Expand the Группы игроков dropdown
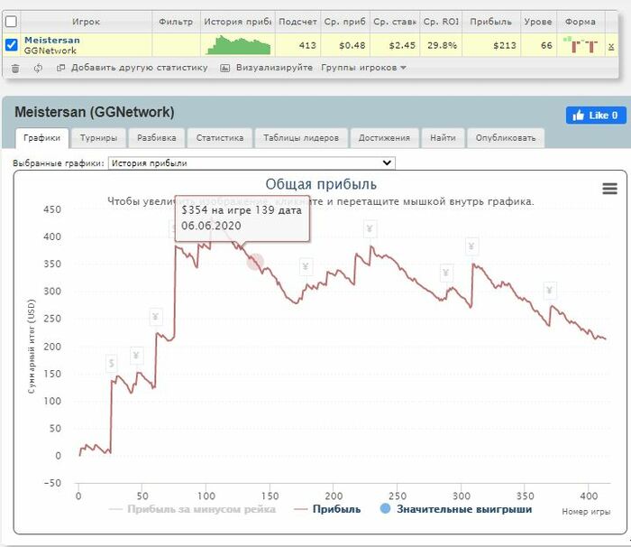This screenshot has height=547, width=631. [x=363, y=68]
